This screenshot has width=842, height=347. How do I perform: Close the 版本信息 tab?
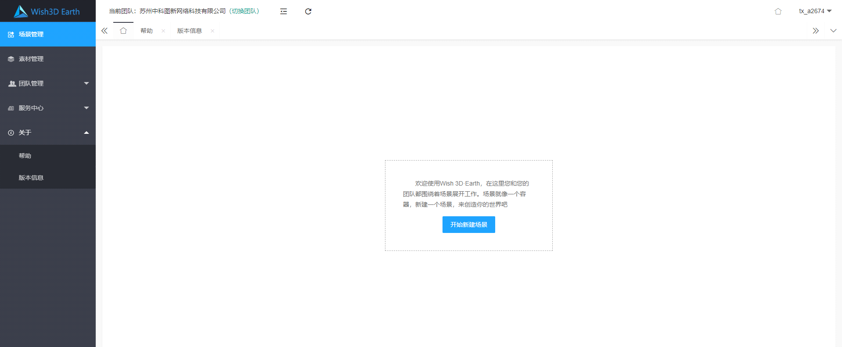point(212,31)
